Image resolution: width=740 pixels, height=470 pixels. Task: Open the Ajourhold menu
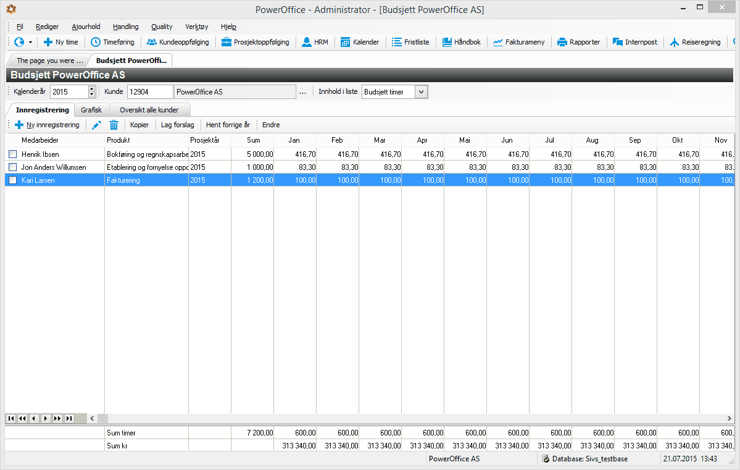point(86,27)
